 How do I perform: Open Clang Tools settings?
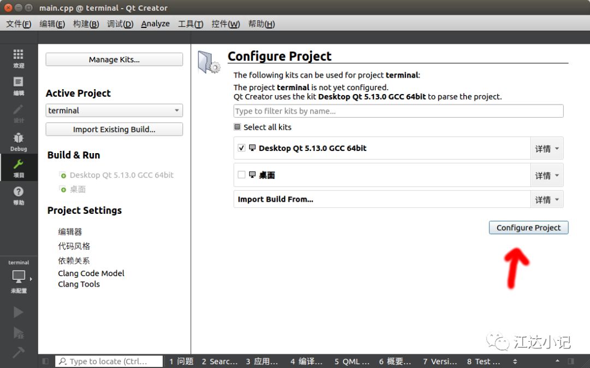click(x=79, y=284)
